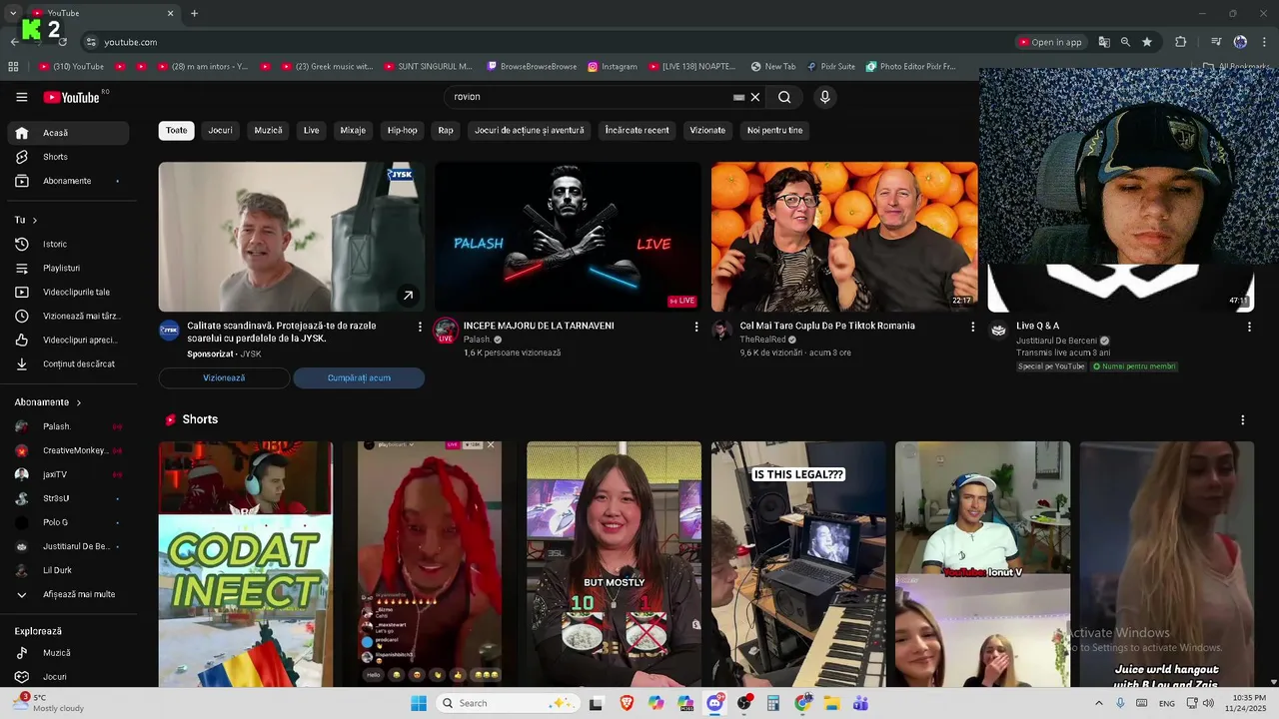Open the Instagram bookmark
This screenshot has height=719, width=1279.
612,67
